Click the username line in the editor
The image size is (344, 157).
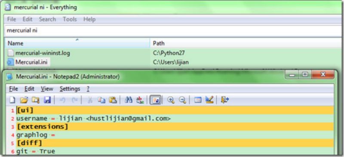click(x=175, y=118)
